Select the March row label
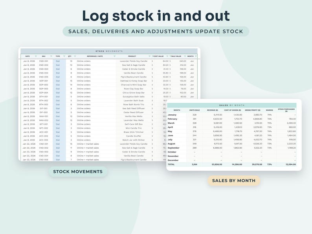Viewport: 312px width, 234px height. pyautogui.click(x=171, y=123)
